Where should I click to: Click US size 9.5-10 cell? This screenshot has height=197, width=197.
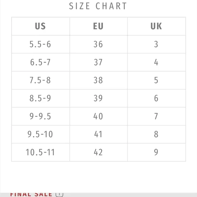pos(41,134)
